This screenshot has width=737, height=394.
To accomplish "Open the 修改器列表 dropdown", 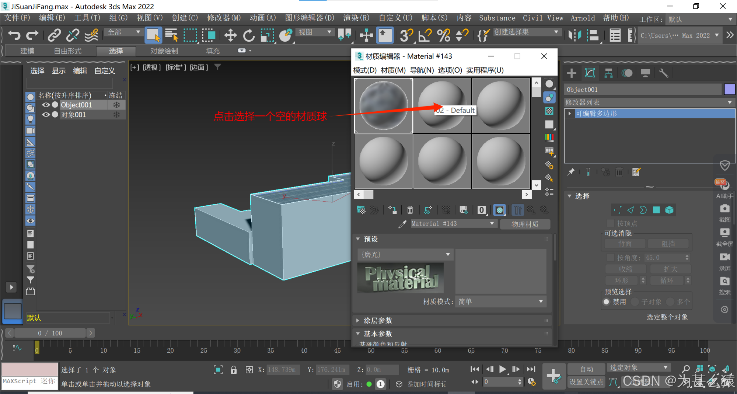I will [649, 102].
